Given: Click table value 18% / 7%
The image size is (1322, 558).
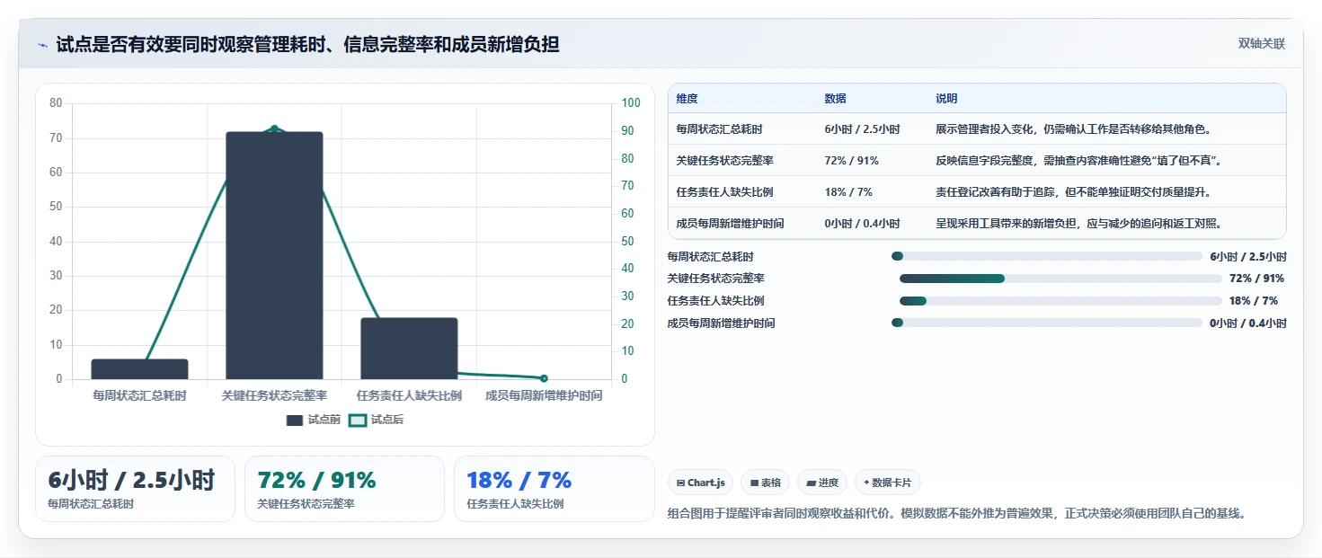Looking at the screenshot, I should point(848,192).
